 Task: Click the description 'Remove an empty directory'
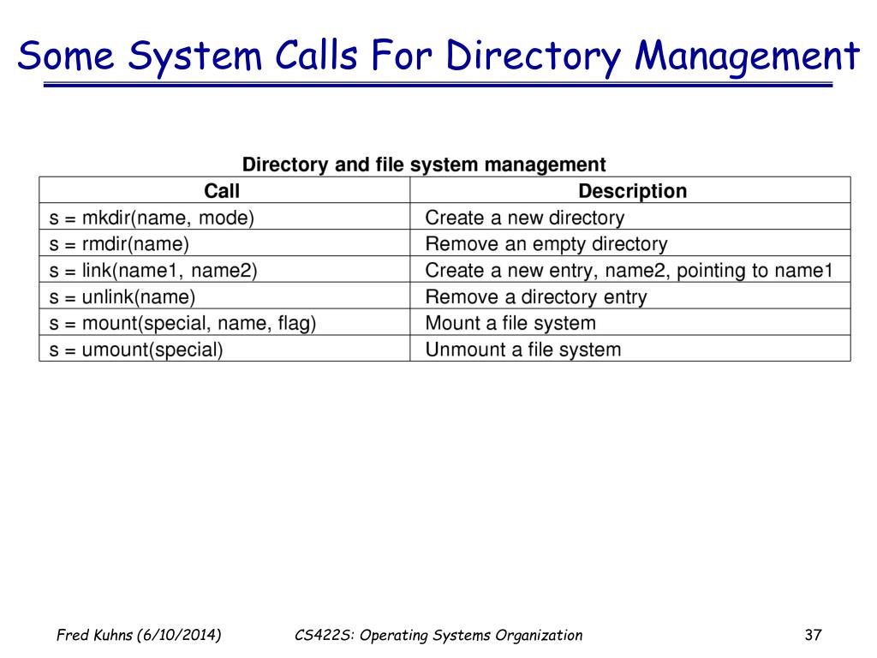[x=546, y=244]
